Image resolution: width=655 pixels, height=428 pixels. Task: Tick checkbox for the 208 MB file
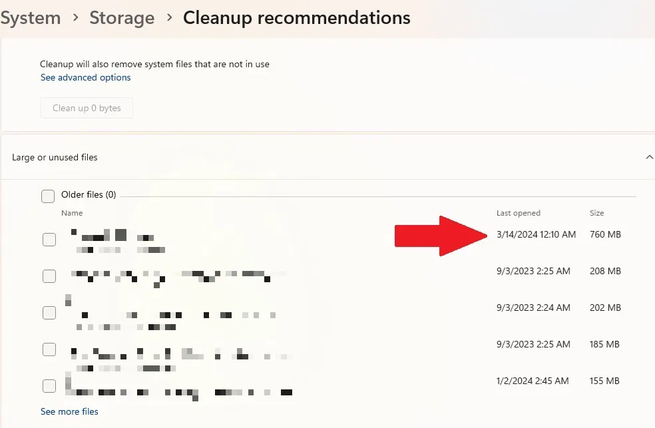coord(49,276)
